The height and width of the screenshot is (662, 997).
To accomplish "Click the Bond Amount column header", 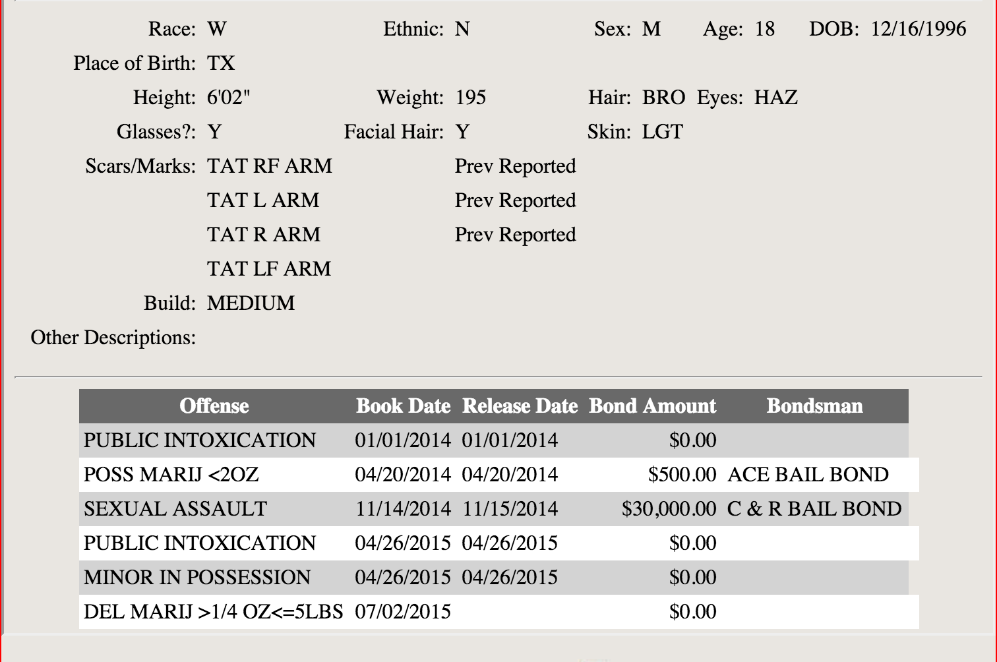I will pos(652,406).
